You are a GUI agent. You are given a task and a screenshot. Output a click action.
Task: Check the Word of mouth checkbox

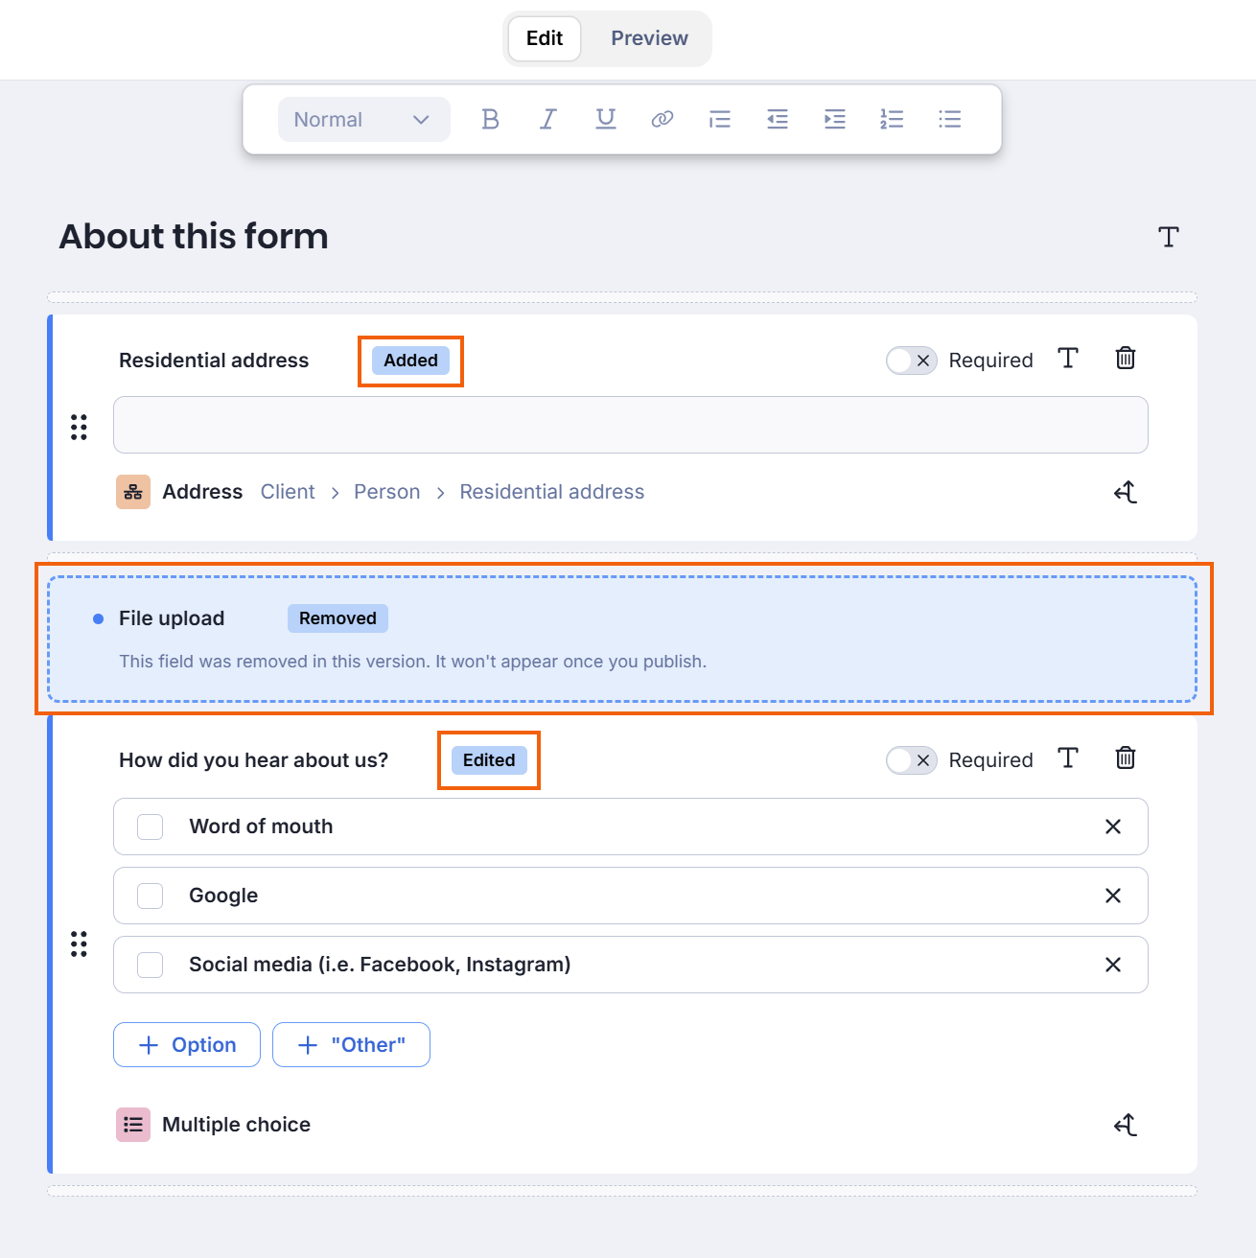151,827
